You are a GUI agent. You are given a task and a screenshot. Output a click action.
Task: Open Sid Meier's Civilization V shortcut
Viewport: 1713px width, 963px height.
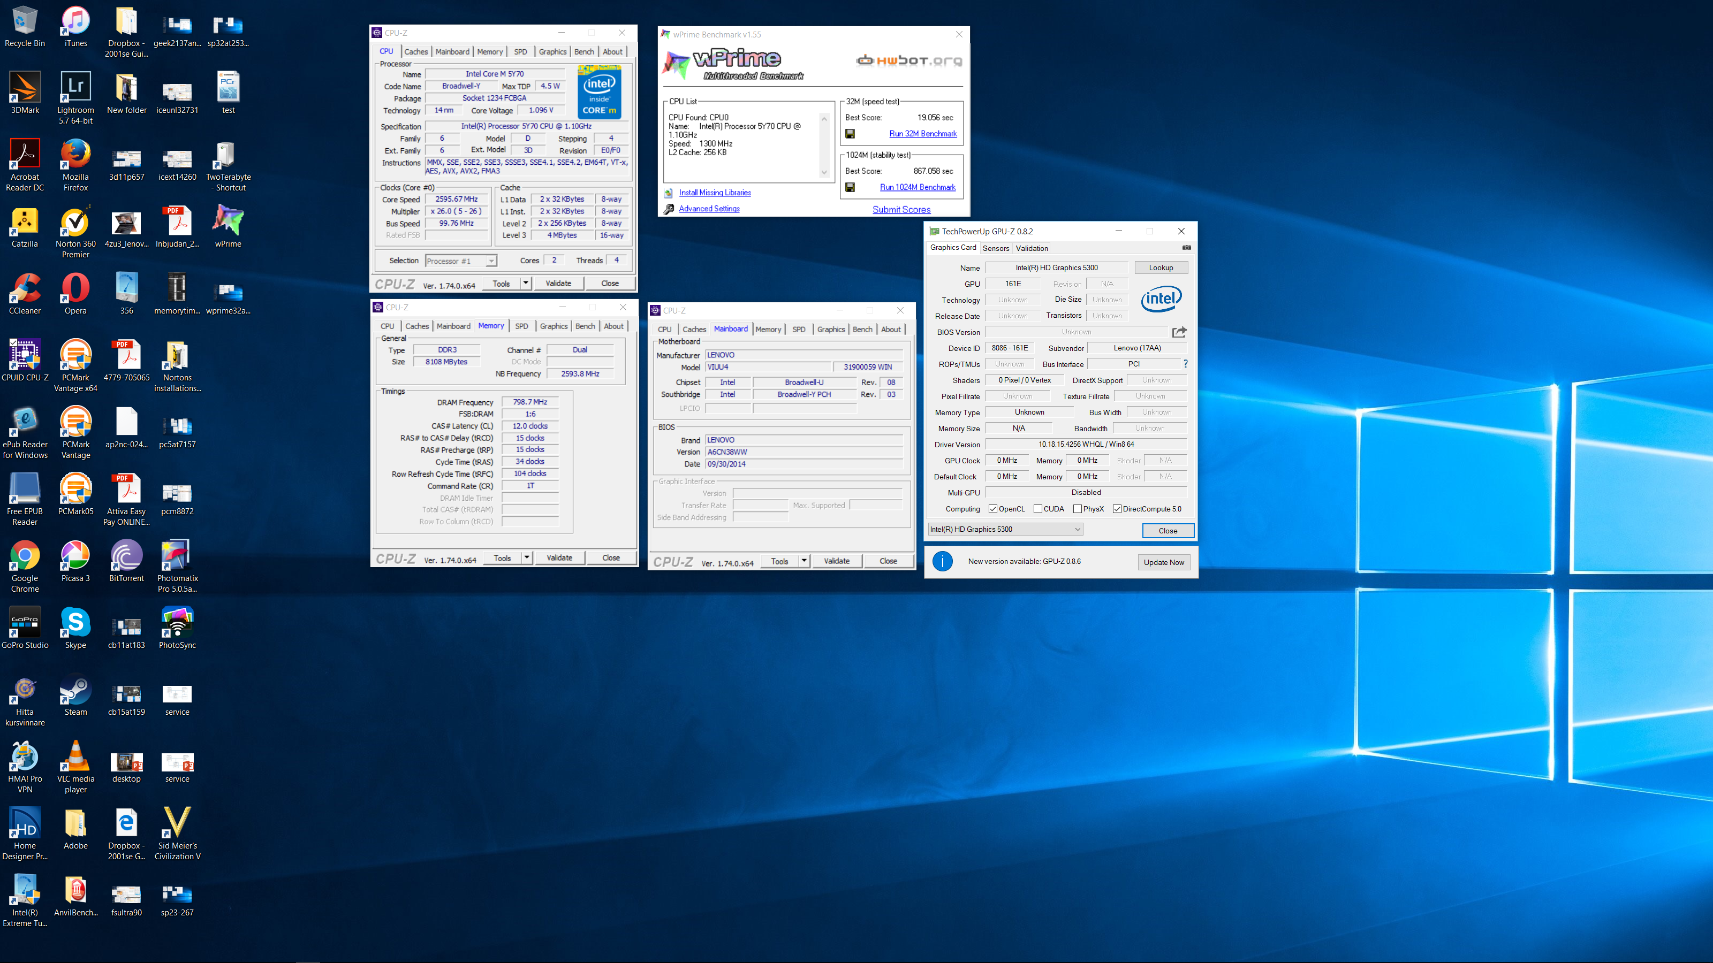pos(178,834)
